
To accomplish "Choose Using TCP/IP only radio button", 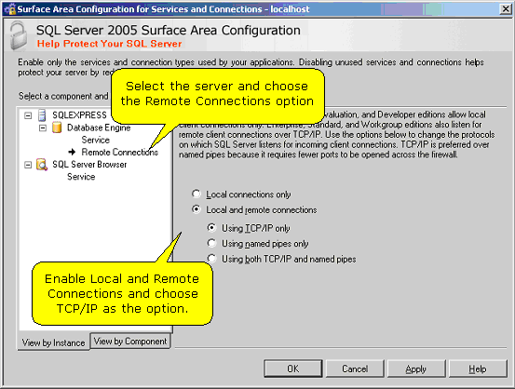I will (x=211, y=227).
